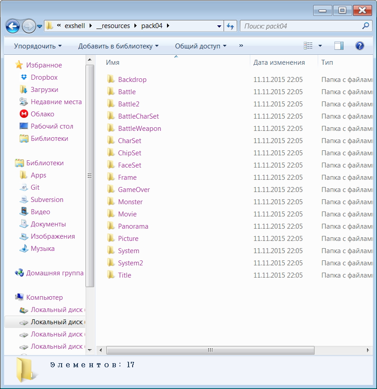377x389 pixels.
Task: Sort by the Имя column header
Action: pyautogui.click(x=113, y=62)
